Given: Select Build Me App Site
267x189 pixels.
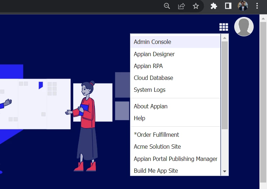Looking at the screenshot, I should click(175, 171).
